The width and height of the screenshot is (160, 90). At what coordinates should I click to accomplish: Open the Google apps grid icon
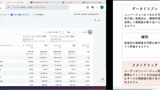tap(87, 7)
